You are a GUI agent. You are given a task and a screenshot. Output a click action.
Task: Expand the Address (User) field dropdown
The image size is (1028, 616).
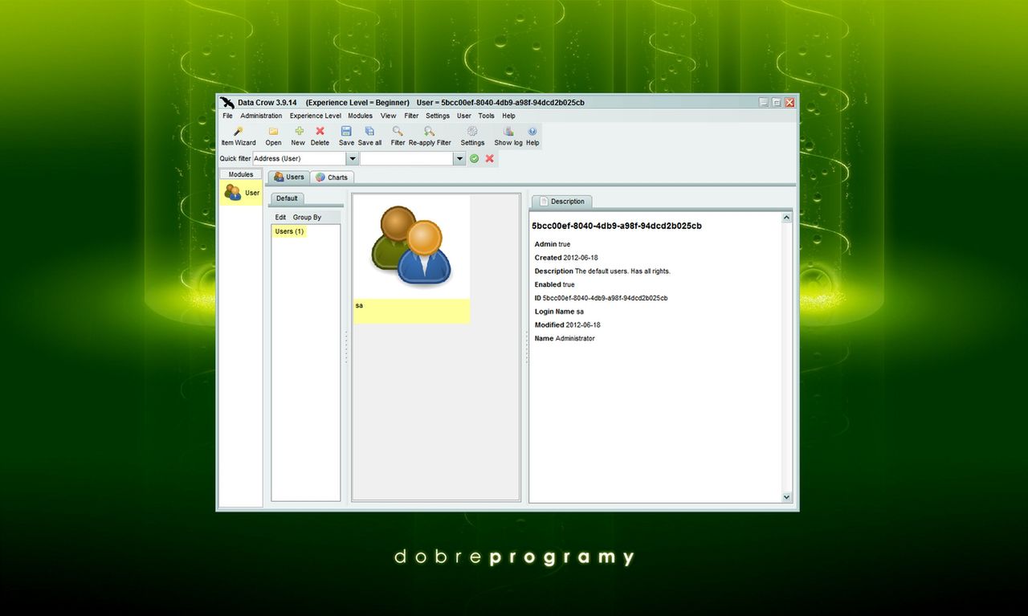point(352,159)
